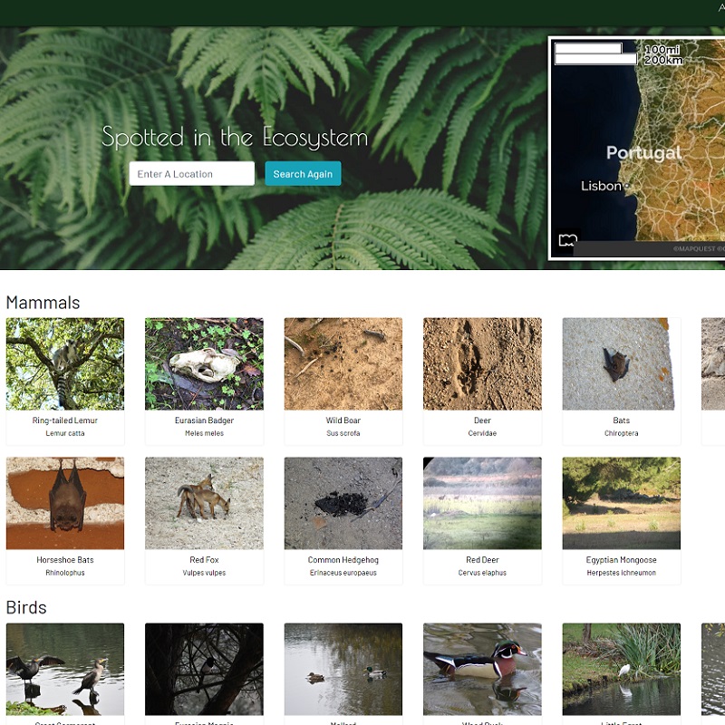Click the Mammals section heading

(43, 303)
